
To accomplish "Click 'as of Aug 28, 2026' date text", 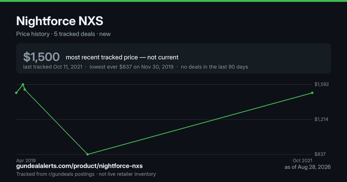I will coord(308,167).
